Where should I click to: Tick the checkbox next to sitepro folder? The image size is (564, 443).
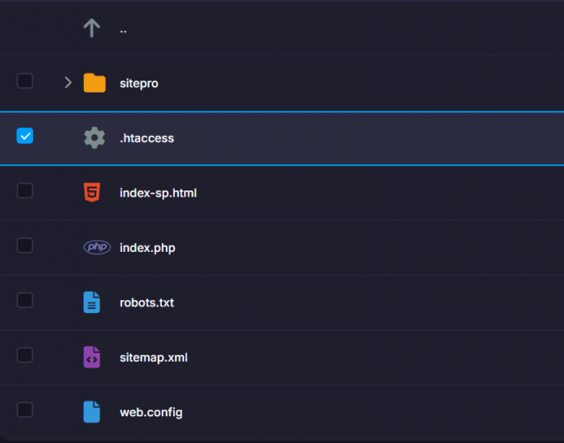[25, 81]
